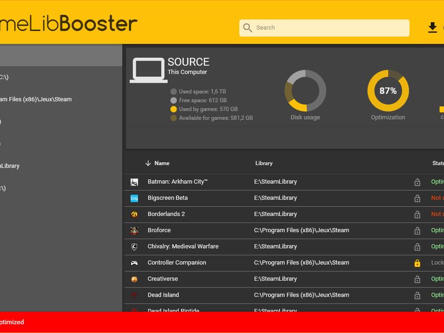Click Borderlands 2 Not optimized status
This screenshot has width=444, height=333.
[x=437, y=214]
